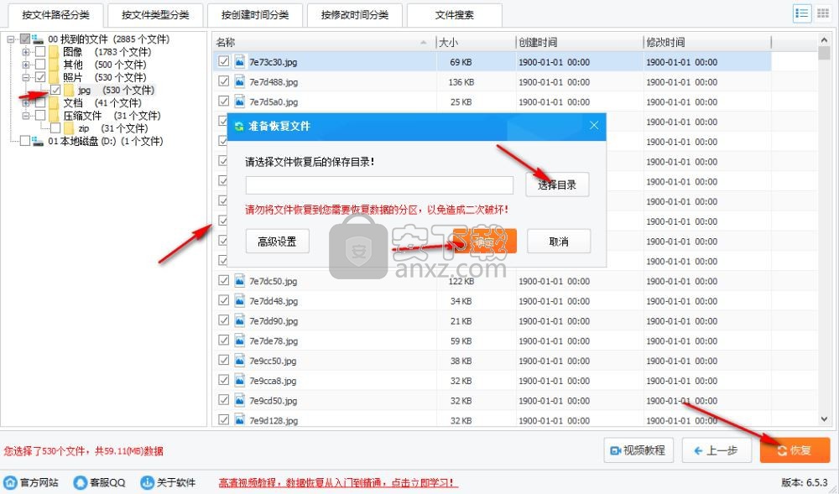Viewport: 839px width, 494px height.
Task: Click image icon of 7e9d128.jpg
Action: coord(240,420)
